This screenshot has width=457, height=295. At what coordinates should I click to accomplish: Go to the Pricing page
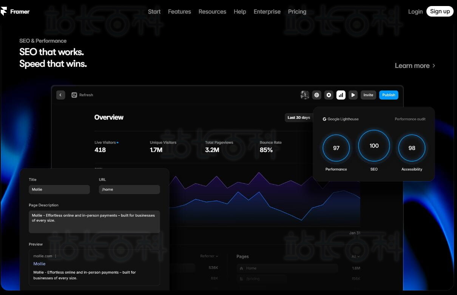(297, 12)
